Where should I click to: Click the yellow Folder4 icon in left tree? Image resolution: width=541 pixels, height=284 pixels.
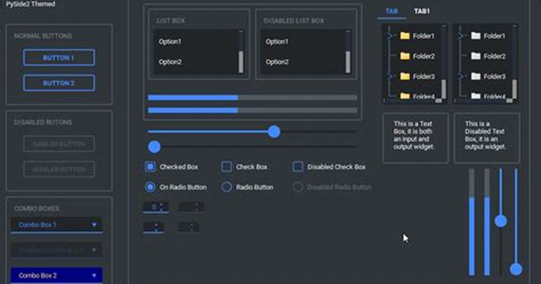405,96
